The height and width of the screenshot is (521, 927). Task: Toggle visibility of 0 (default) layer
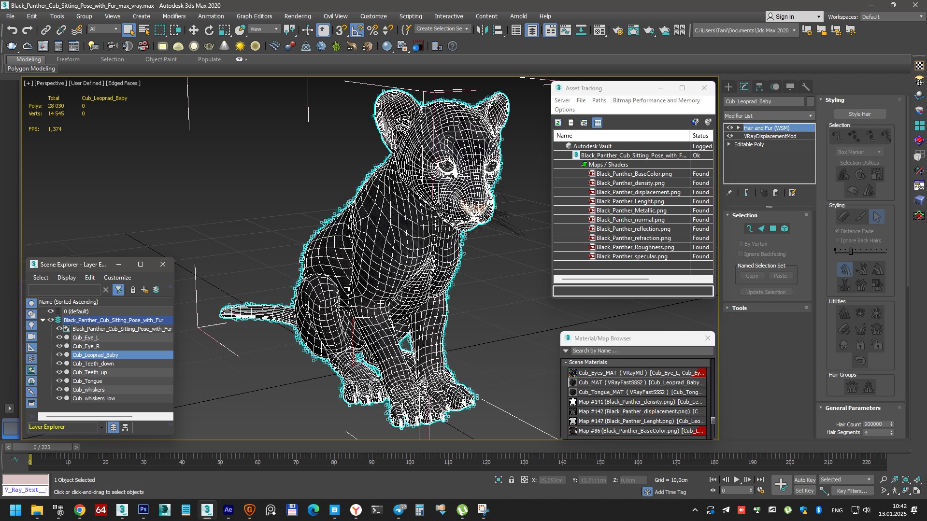tap(50, 311)
